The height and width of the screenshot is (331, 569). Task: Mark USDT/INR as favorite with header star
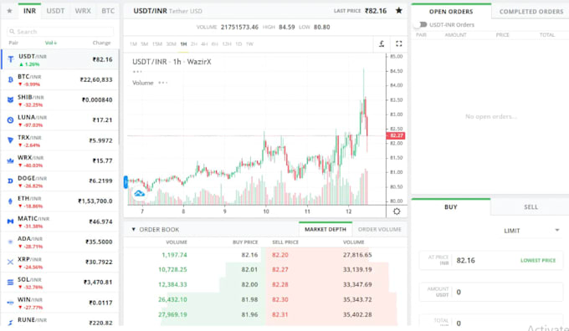click(399, 11)
